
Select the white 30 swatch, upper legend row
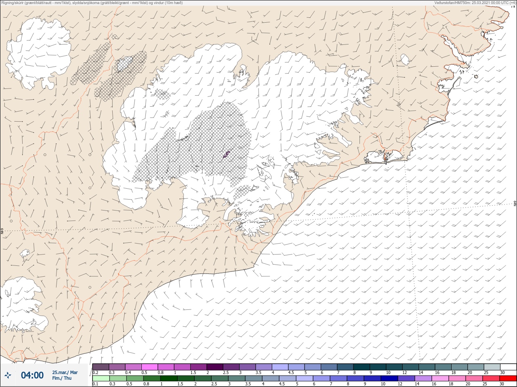[x=508, y=367]
